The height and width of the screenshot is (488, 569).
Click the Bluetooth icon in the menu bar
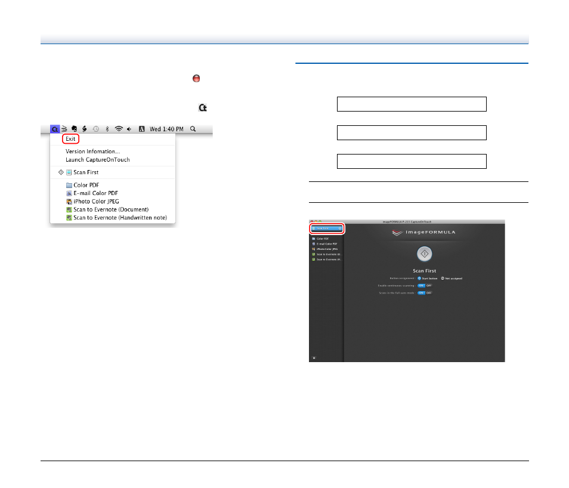107,129
